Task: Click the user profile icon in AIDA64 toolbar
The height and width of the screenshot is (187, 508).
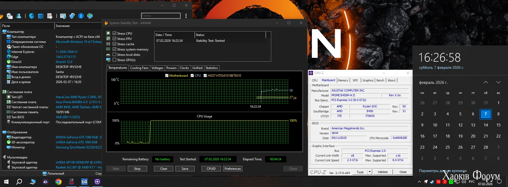Action: [x=19, y=16]
